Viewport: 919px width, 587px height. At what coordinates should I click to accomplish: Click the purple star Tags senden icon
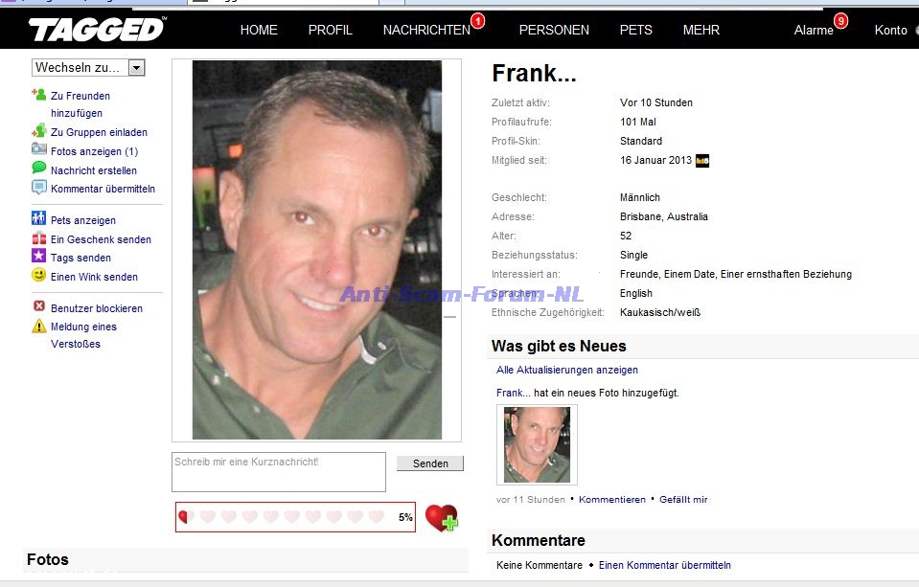(x=38, y=256)
